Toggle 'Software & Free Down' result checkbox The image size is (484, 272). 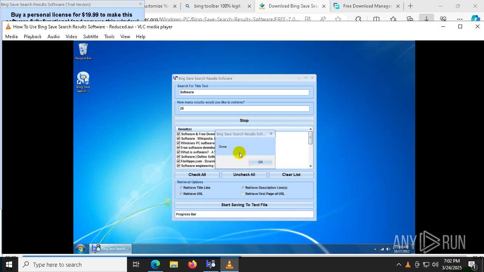coord(178,134)
